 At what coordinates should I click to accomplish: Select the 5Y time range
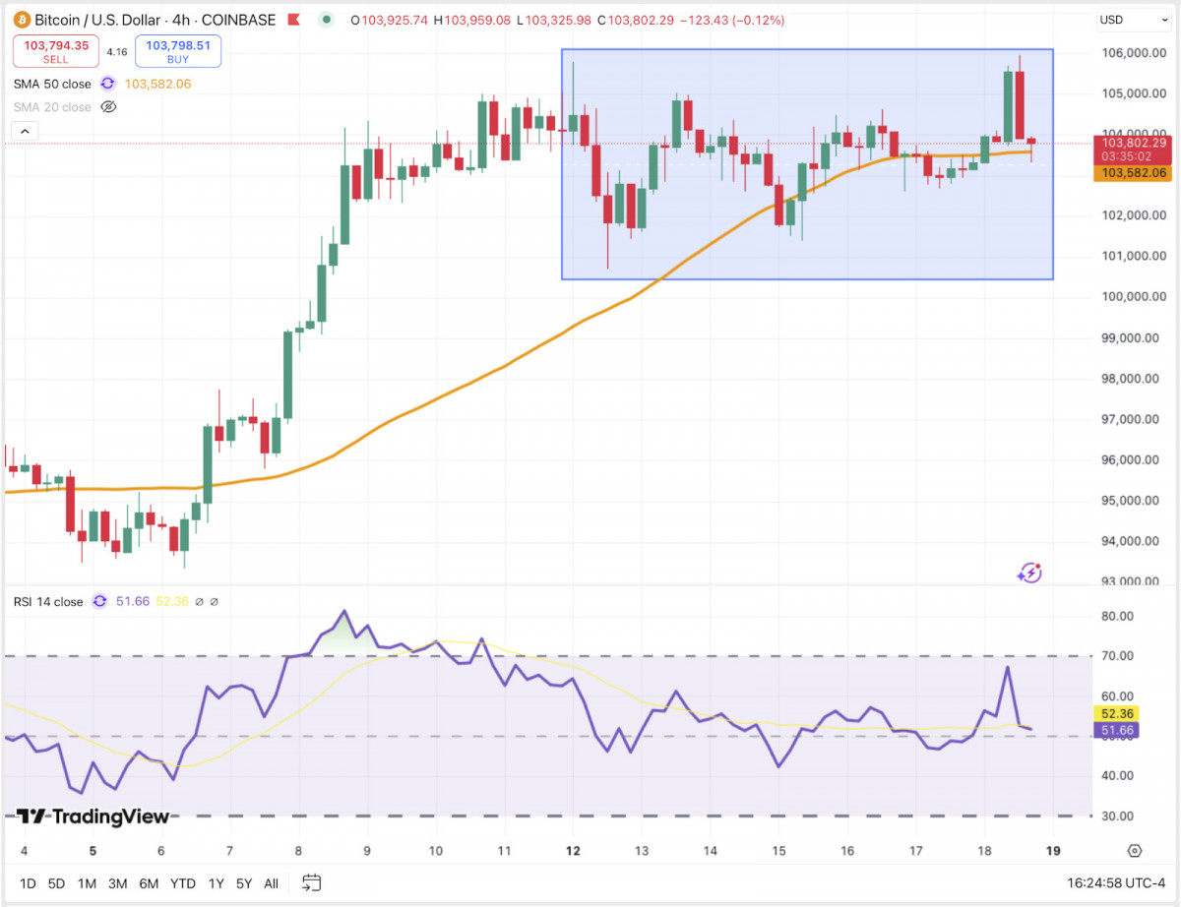(x=243, y=883)
